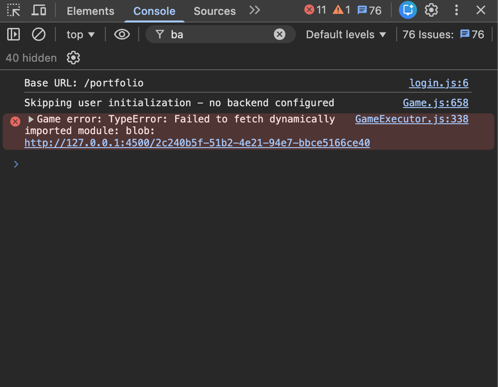Open the AI assistance button
The image size is (498, 387).
408,10
